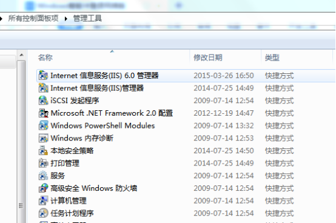Select 高级安全 Windows 防火墙 icon
336x223 pixels.
coord(43,188)
